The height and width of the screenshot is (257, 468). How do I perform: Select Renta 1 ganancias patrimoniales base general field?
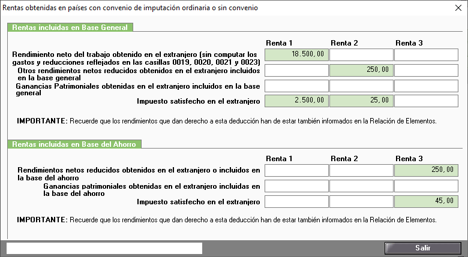pyautogui.click(x=296, y=86)
